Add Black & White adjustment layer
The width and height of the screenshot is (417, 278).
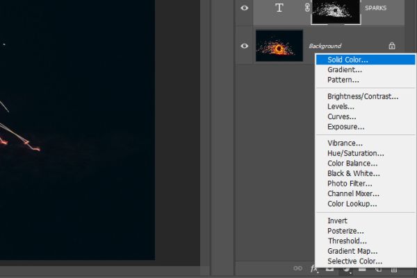click(366, 173)
